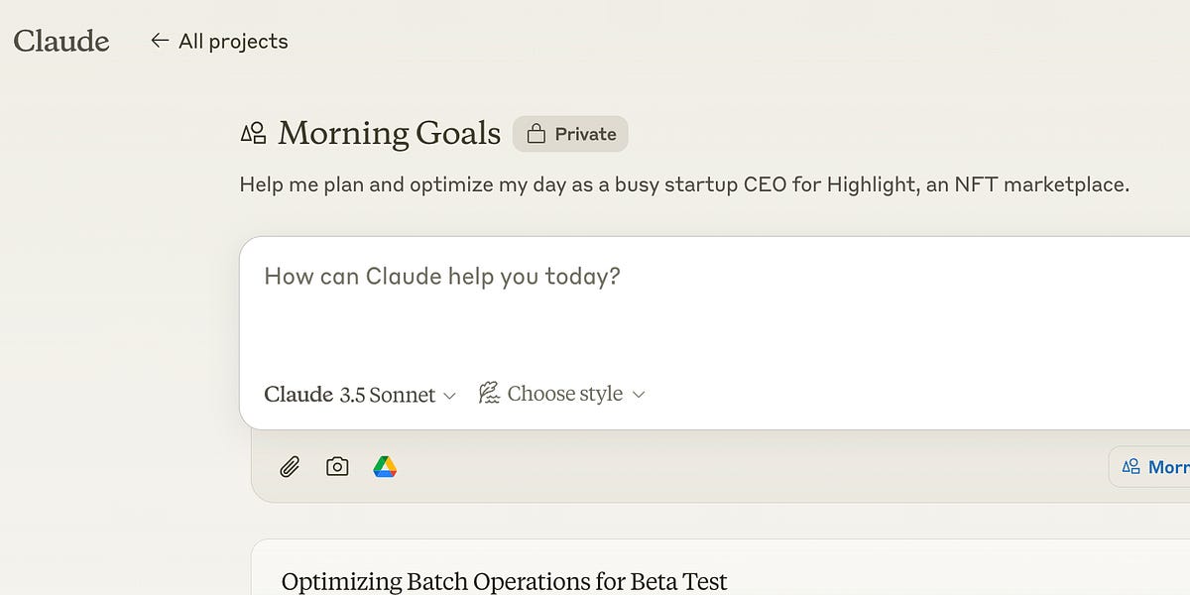Click the back arrow icon beside All projects

pyautogui.click(x=160, y=41)
